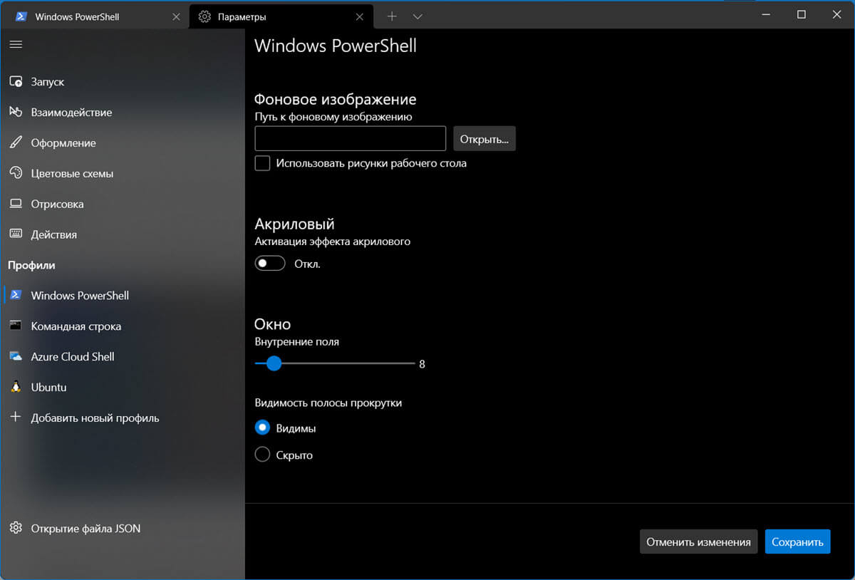The height and width of the screenshot is (580, 855).
Task: Click the padding value 8
Action: (x=422, y=364)
